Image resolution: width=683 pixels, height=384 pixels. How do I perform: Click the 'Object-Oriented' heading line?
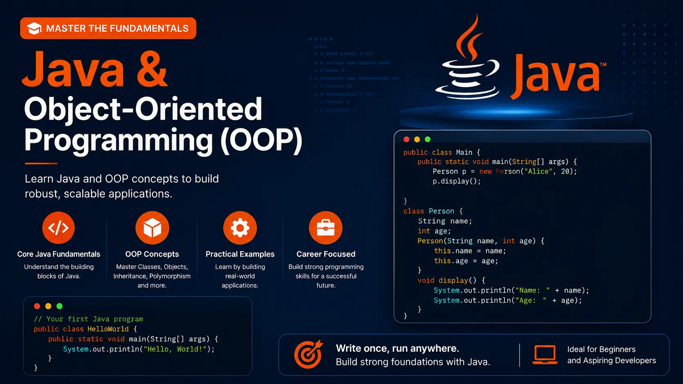click(143, 109)
